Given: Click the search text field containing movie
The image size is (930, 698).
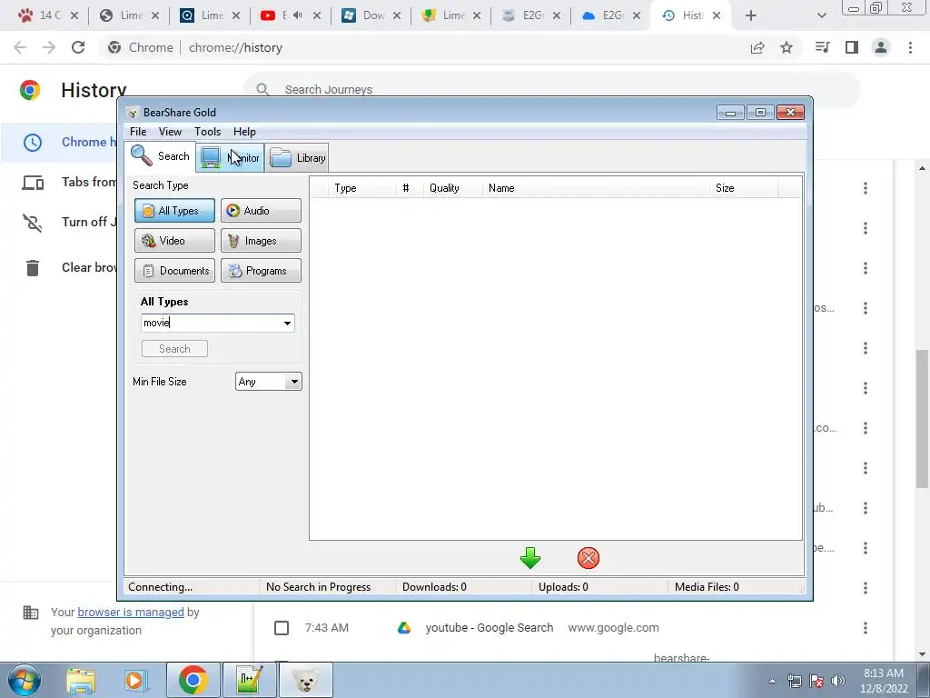Looking at the screenshot, I should click(211, 323).
